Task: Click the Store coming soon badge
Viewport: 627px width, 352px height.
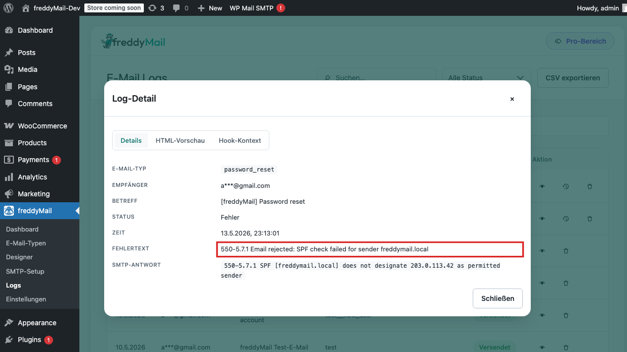Action: tap(114, 8)
